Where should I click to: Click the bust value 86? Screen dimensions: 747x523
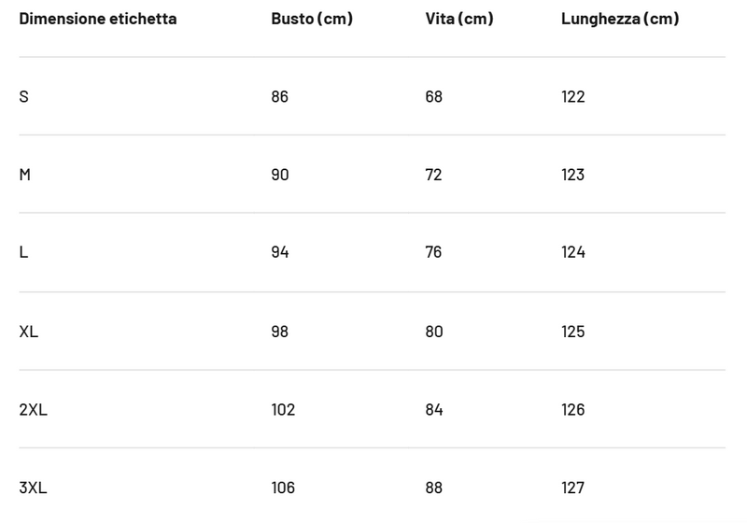click(279, 97)
